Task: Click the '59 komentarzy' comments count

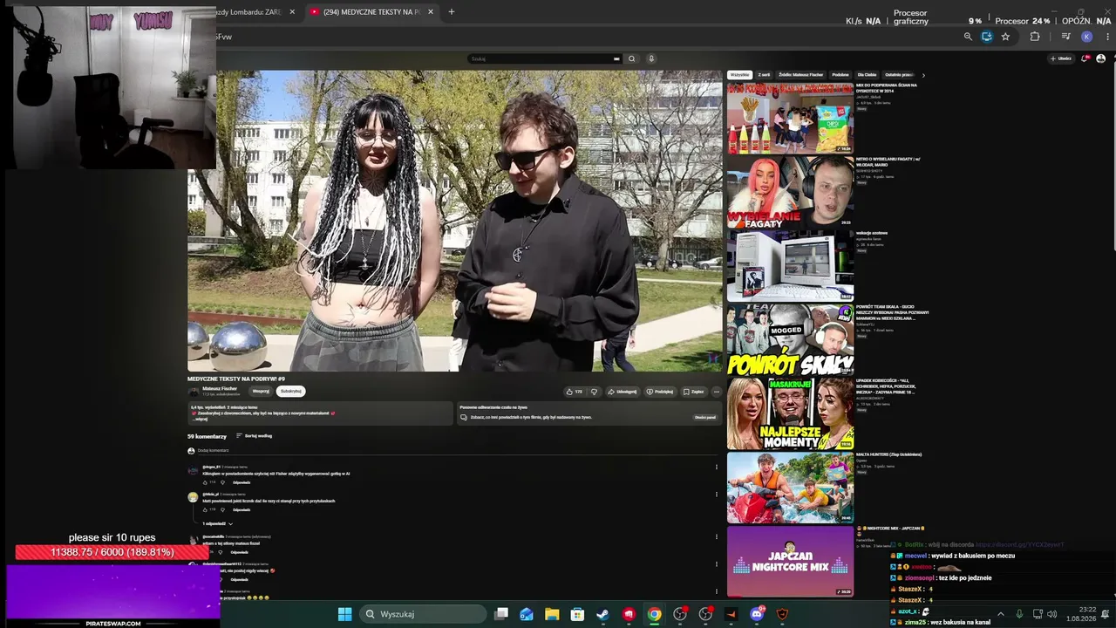Action: pos(207,436)
